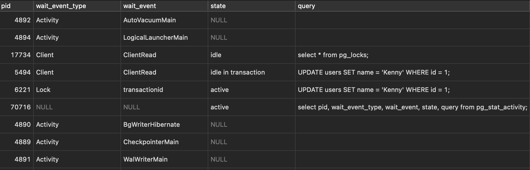Select the state column header
The width and height of the screenshot is (530, 170).
pos(218,6)
